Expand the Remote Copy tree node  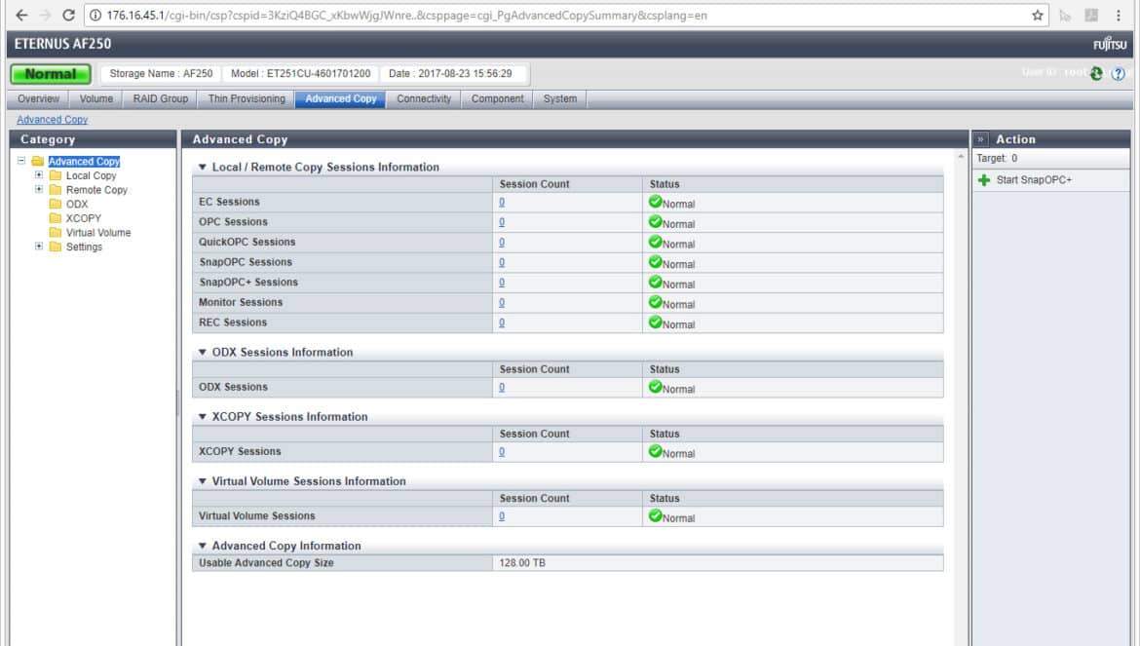point(39,189)
